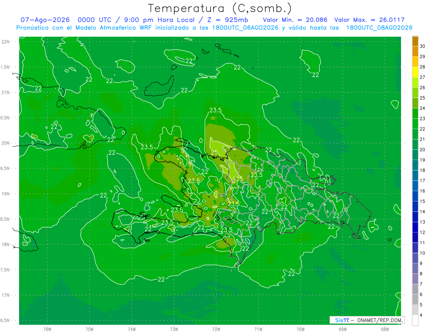
Task: Click the colorbar legend label '17'
Action: 423,181
